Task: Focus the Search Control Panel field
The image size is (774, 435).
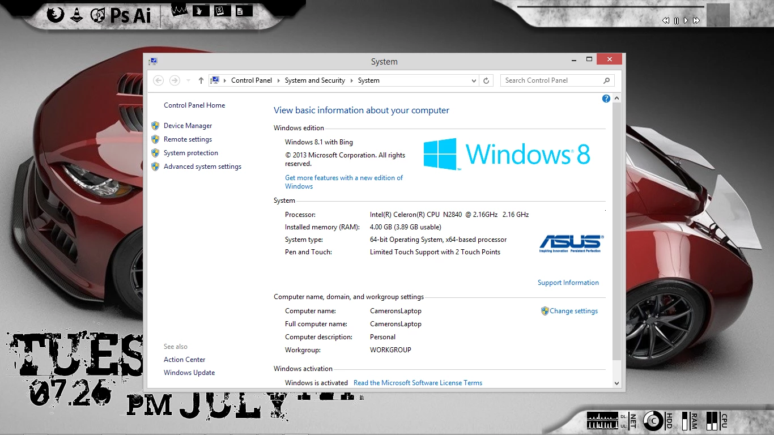Action: (557, 80)
